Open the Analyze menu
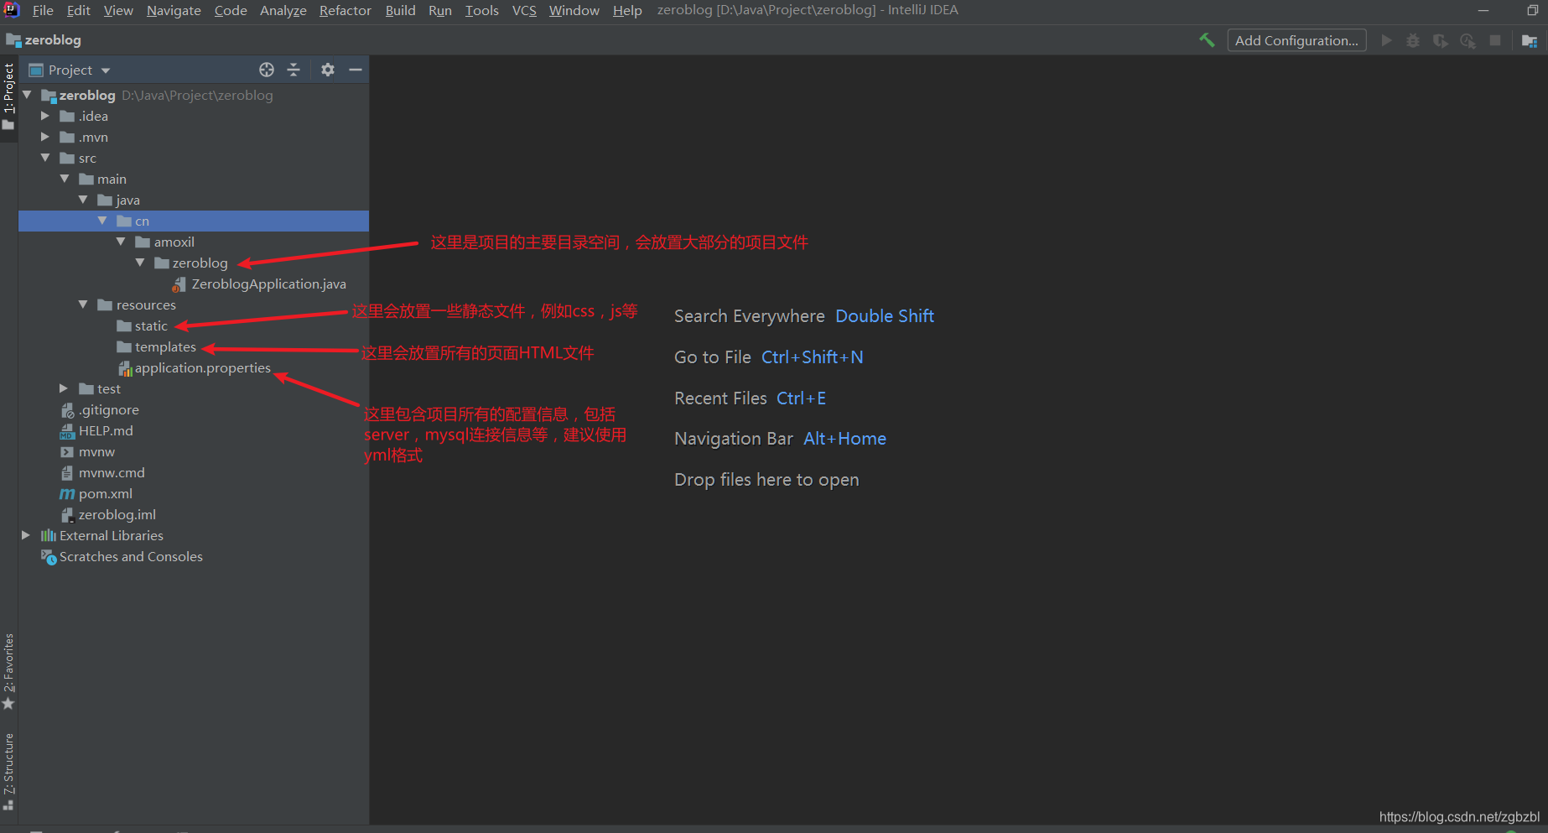The image size is (1548, 833). (x=283, y=10)
